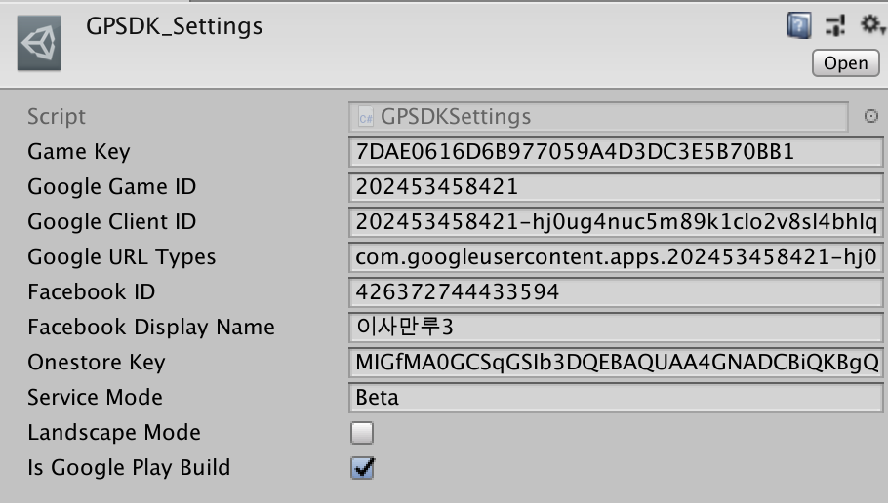Click the Google Game ID label

[111, 187]
